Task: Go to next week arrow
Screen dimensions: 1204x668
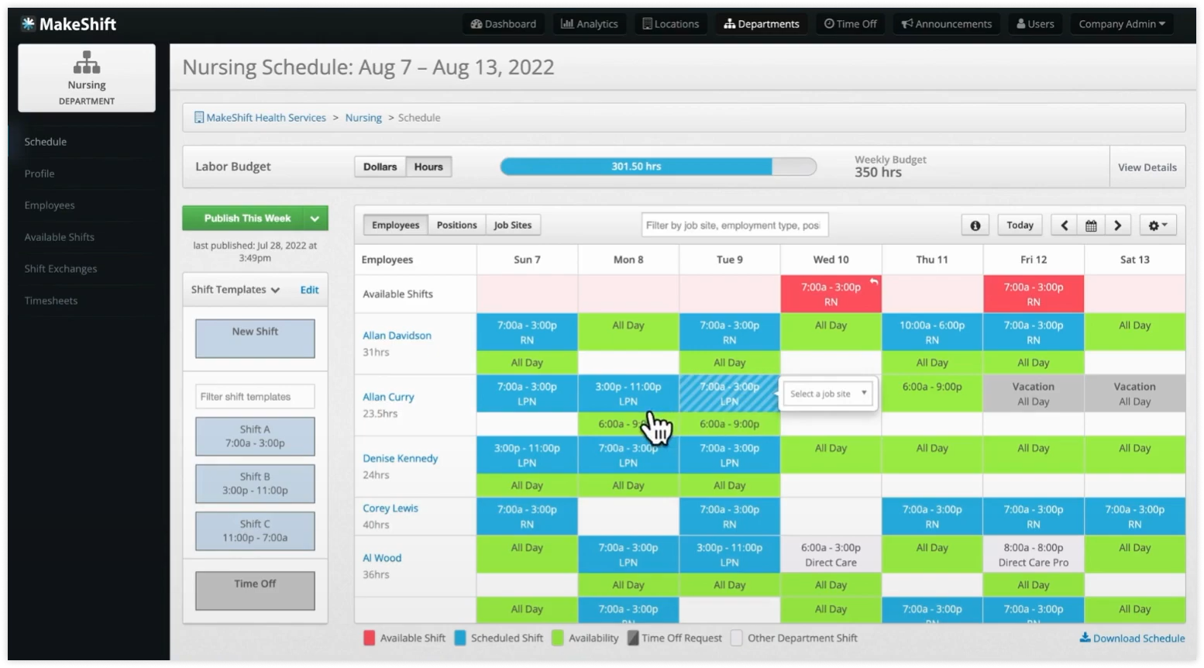Action: [x=1118, y=226]
